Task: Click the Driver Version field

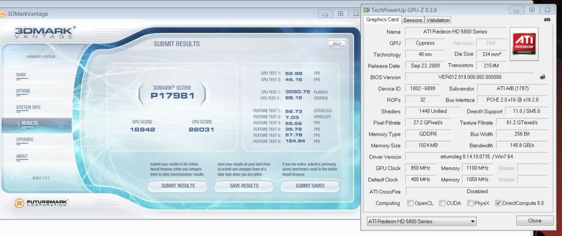Action: point(476,157)
